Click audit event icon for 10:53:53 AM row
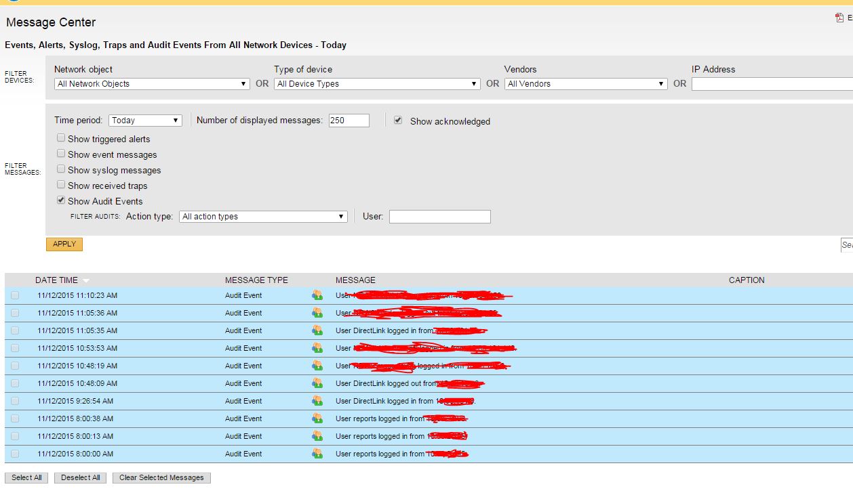 tap(317, 348)
